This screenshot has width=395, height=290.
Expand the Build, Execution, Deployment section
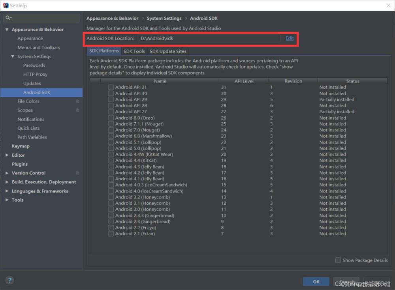pos(7,182)
